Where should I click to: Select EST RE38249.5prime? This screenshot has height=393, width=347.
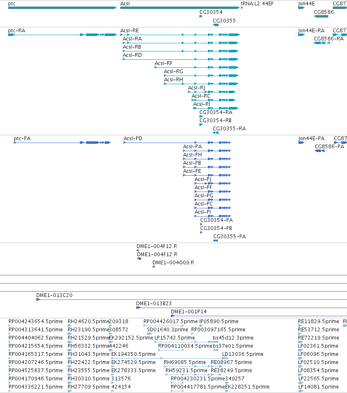pyautogui.click(x=232, y=371)
